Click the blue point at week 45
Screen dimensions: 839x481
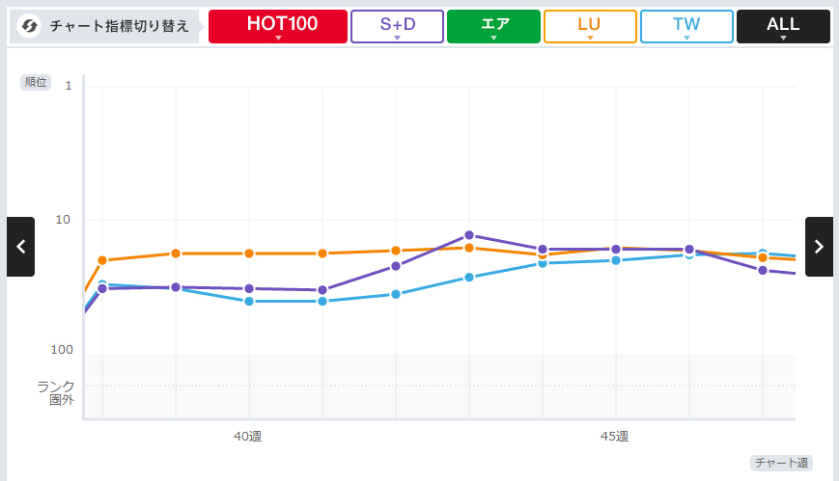tap(616, 260)
